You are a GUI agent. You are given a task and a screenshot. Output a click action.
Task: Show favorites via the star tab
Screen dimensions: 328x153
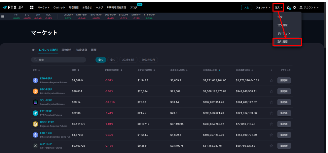33,50
